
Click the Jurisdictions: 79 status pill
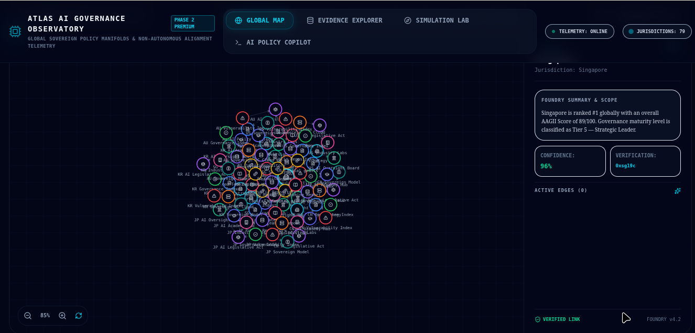[x=657, y=31]
